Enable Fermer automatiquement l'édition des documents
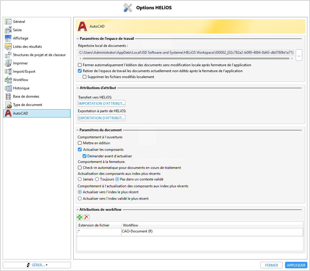This screenshot has width=310, height=271. (x=80, y=65)
